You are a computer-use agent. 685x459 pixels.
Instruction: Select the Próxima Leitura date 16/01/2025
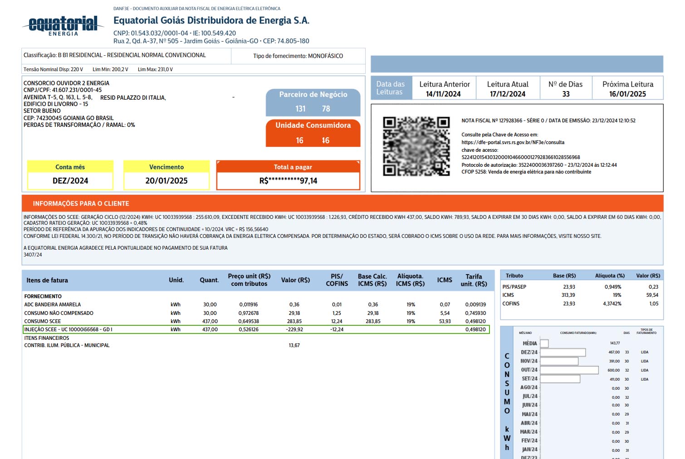click(627, 94)
